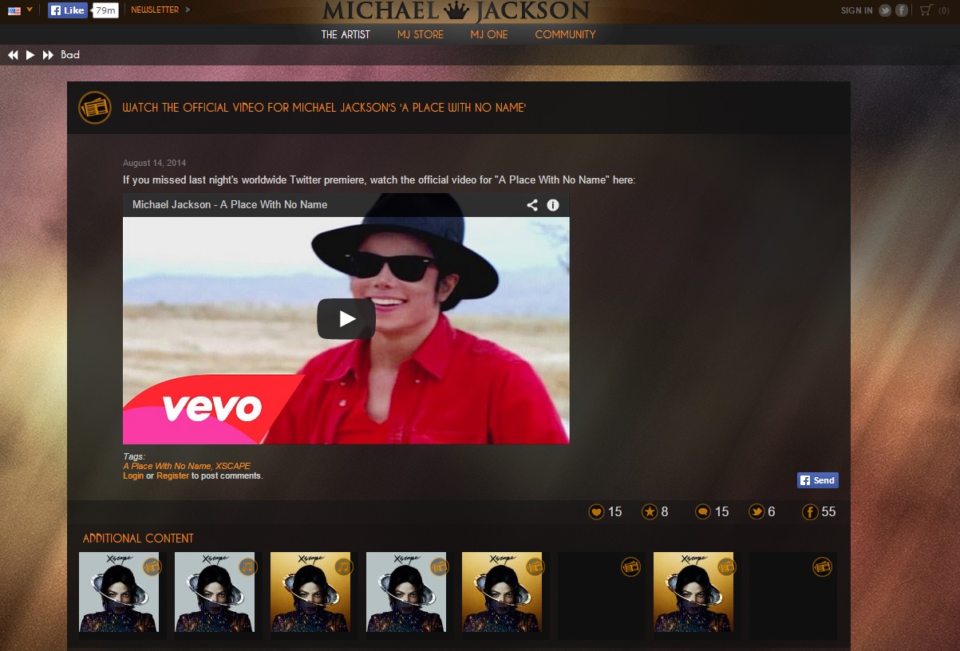
Task: Click Register to post comments
Action: 172,475
